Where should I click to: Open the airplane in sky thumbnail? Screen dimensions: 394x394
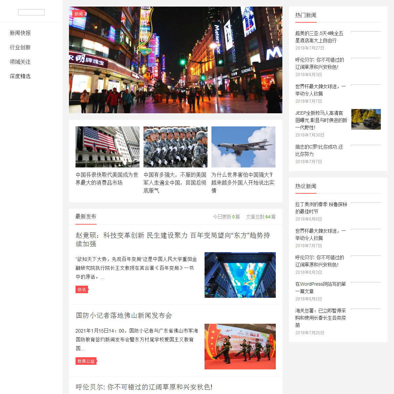click(243, 147)
